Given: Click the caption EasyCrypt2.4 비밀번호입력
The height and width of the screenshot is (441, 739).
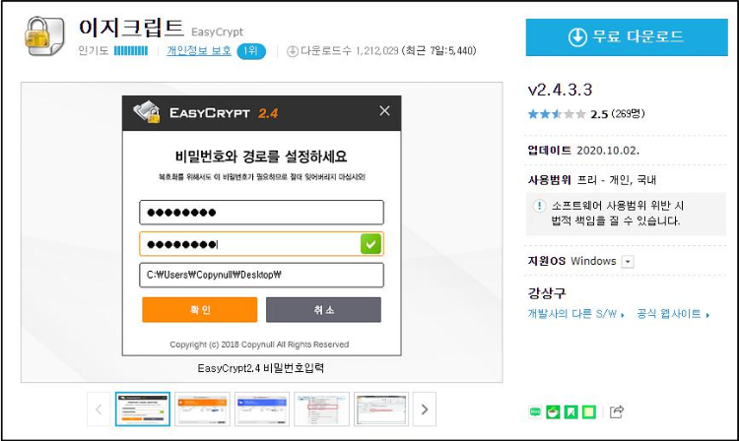Looking at the screenshot, I should coord(261,368).
